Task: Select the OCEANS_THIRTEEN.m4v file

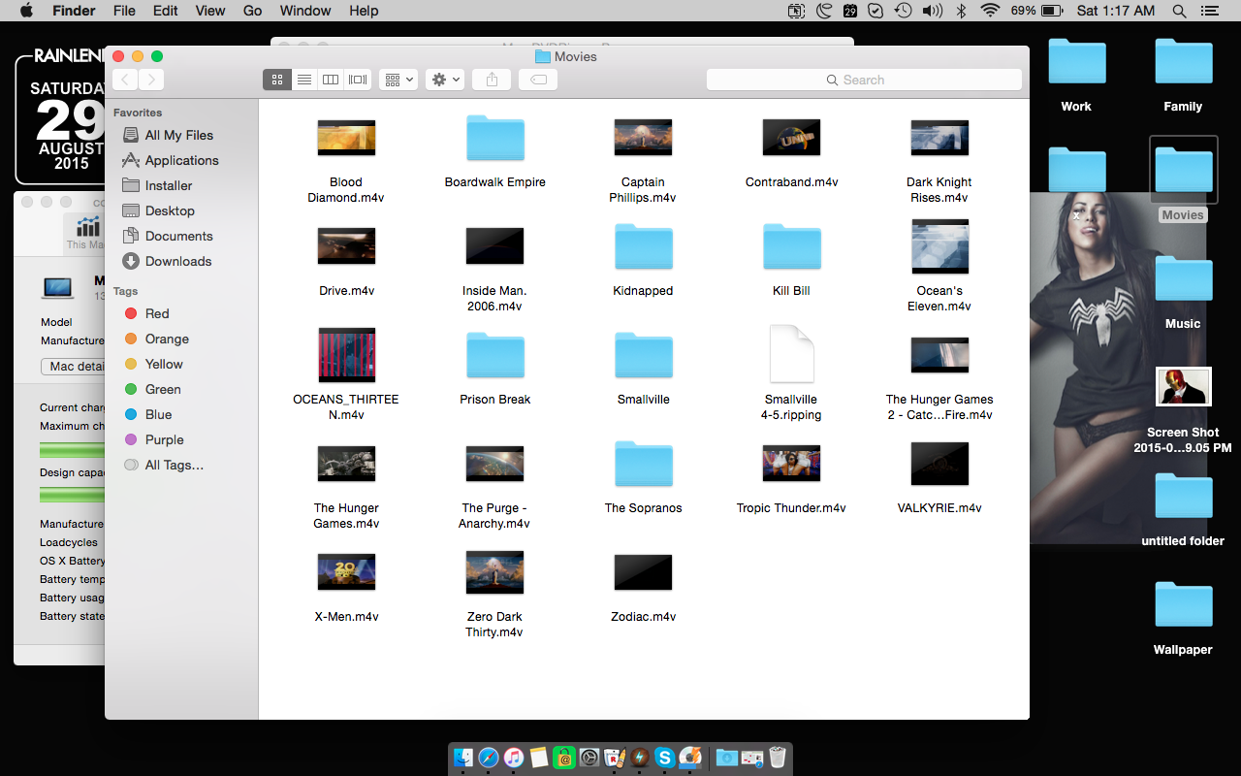Action: (x=346, y=355)
